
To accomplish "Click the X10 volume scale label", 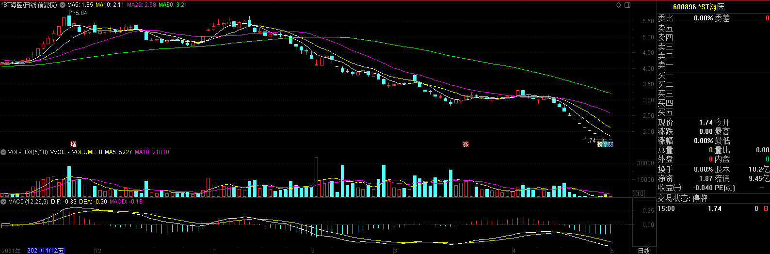I will [639, 194].
